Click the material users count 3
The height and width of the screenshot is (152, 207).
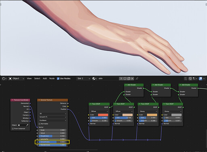(x=121, y=79)
